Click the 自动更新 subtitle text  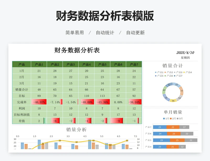[135, 33]
